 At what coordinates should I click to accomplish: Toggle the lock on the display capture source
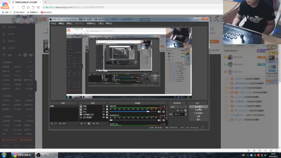pos(107,117)
